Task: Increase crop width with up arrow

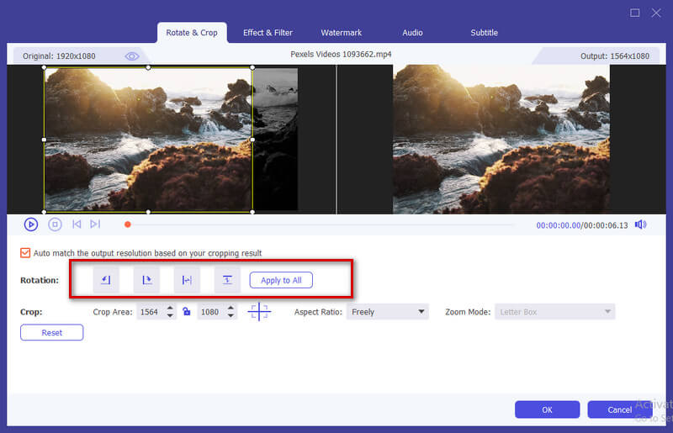Action: (170, 308)
